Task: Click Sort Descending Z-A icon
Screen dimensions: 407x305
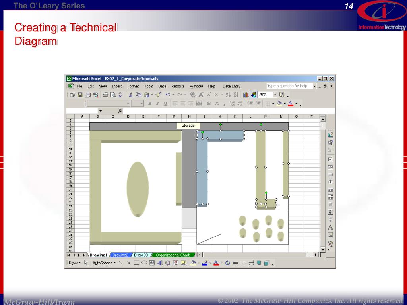Action: pos(236,95)
